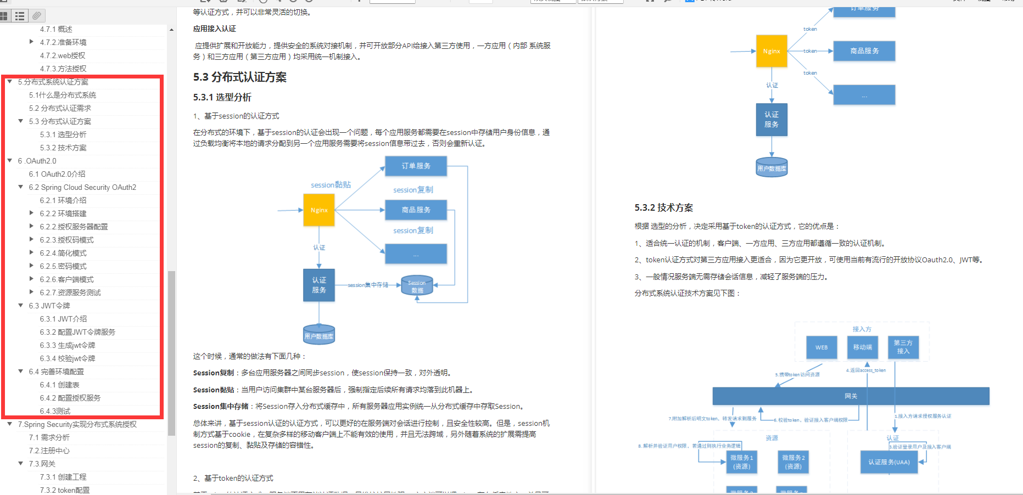The width and height of the screenshot is (1023, 495).
Task: Go to 6.2.3.授权码模式 section
Action: 66,240
